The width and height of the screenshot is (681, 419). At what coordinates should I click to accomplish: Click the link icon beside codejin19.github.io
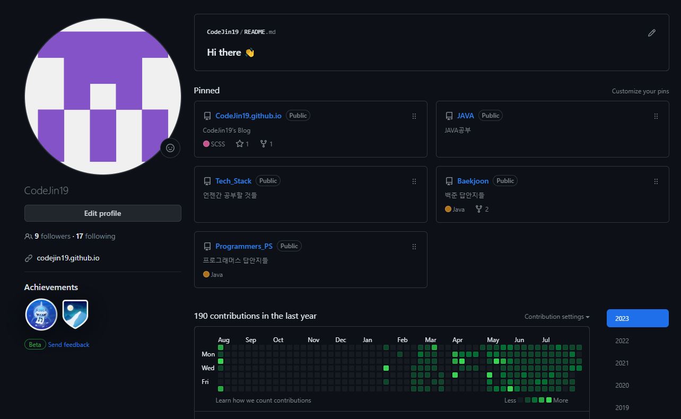(28, 258)
